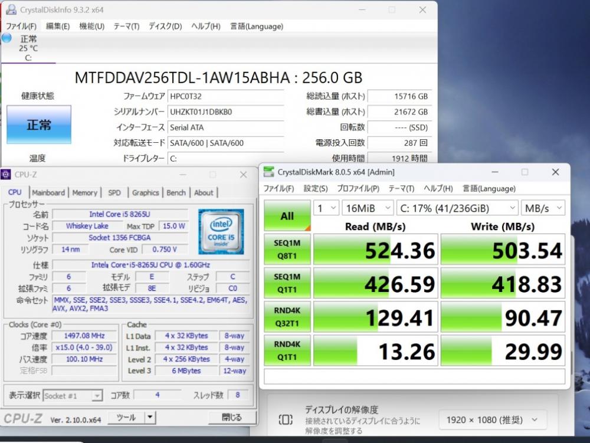Open the ヘルプ(H) menu in CrystalDiskInfo
Screen dimensions: 590x443
[x=206, y=27]
